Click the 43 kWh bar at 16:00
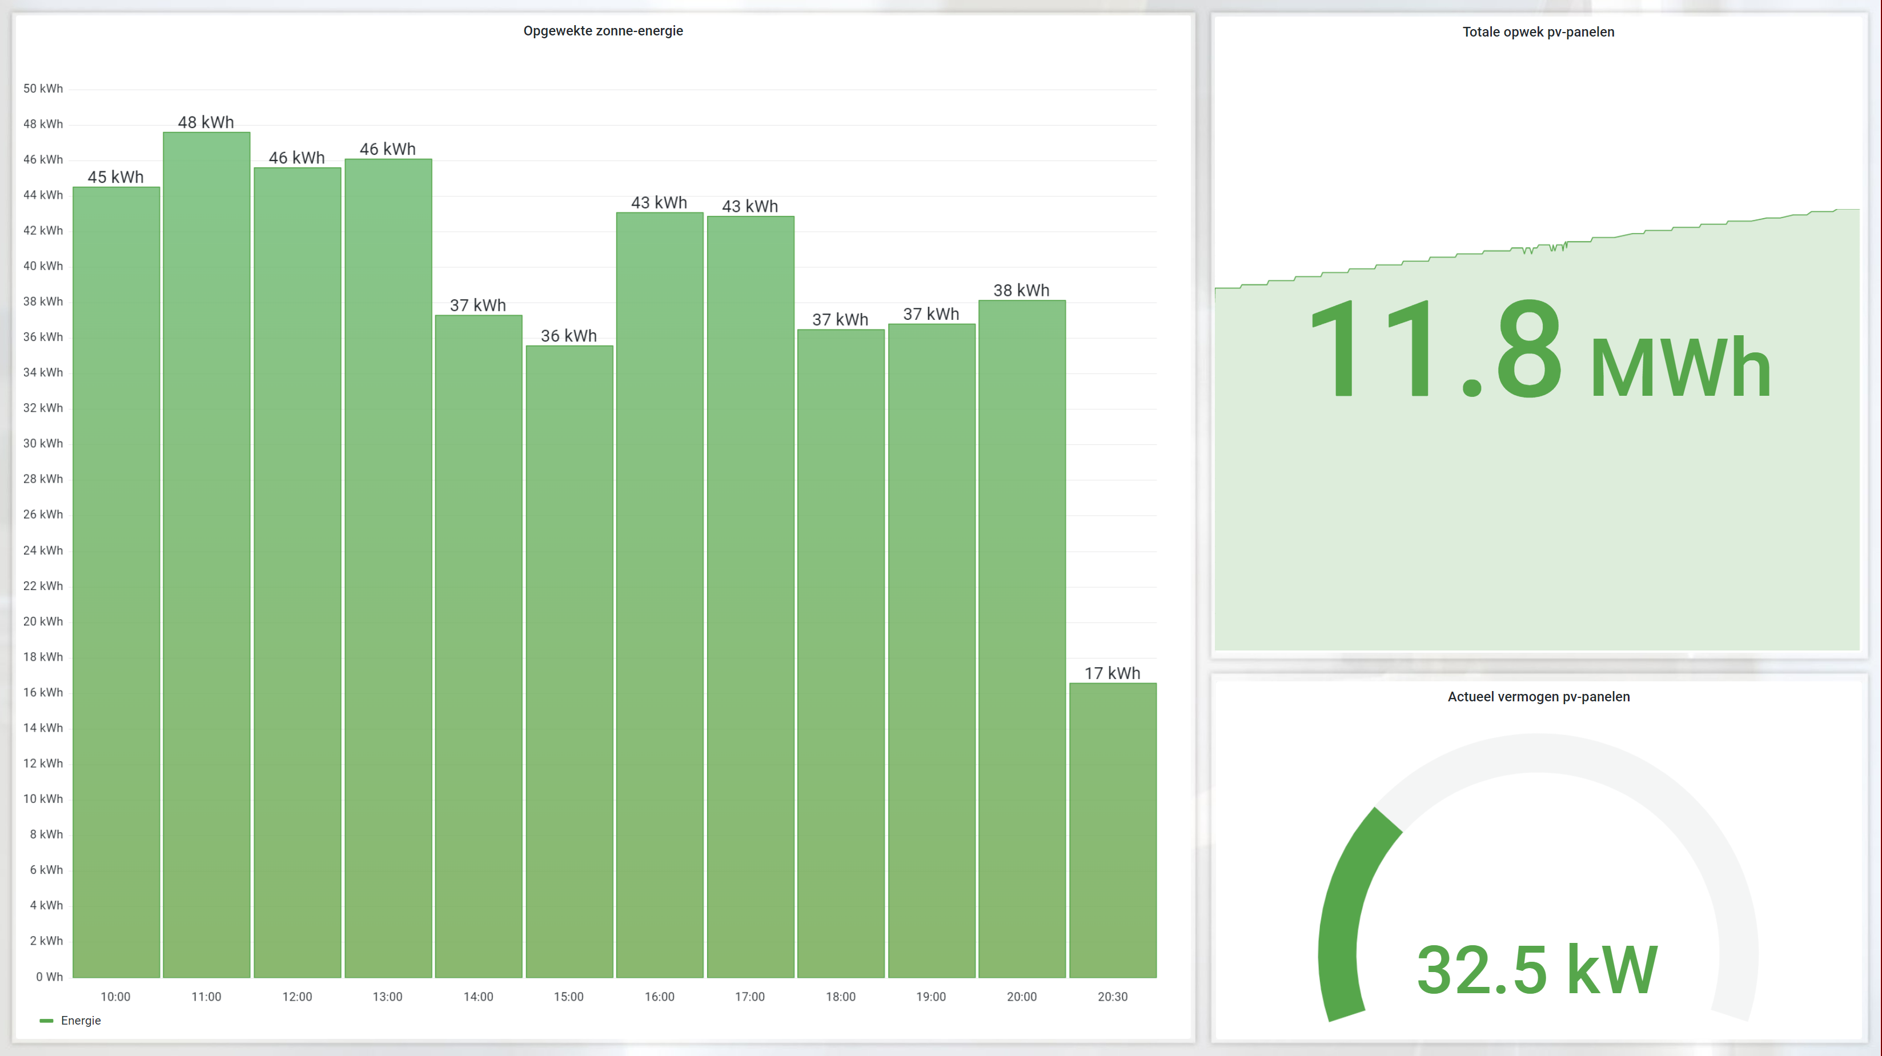Screen dimensions: 1882x1056 (x=660, y=595)
